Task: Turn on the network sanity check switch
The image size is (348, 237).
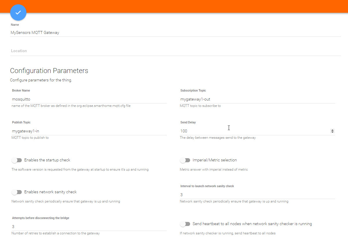Action: [x=17, y=192]
